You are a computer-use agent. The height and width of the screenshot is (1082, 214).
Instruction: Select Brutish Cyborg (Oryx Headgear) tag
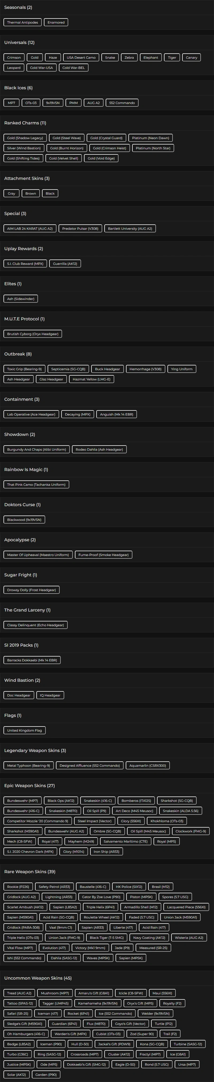coord(33,334)
